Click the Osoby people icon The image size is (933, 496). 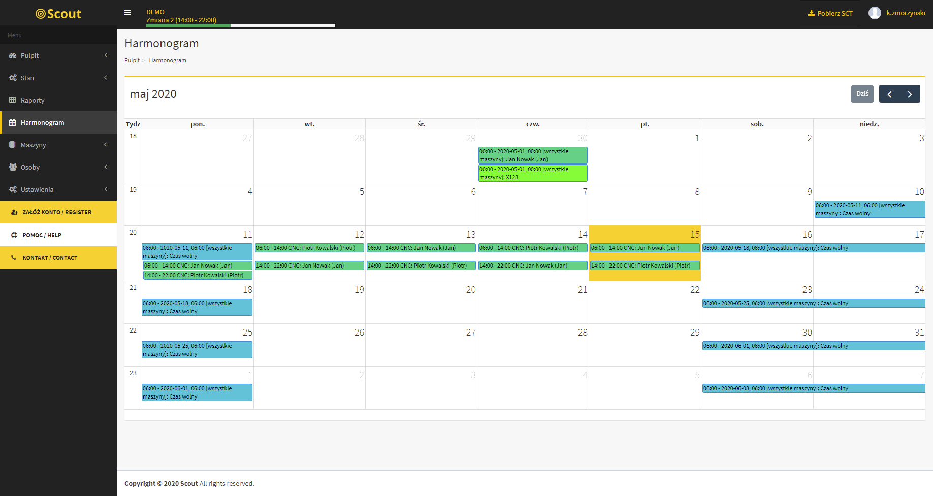(x=13, y=168)
